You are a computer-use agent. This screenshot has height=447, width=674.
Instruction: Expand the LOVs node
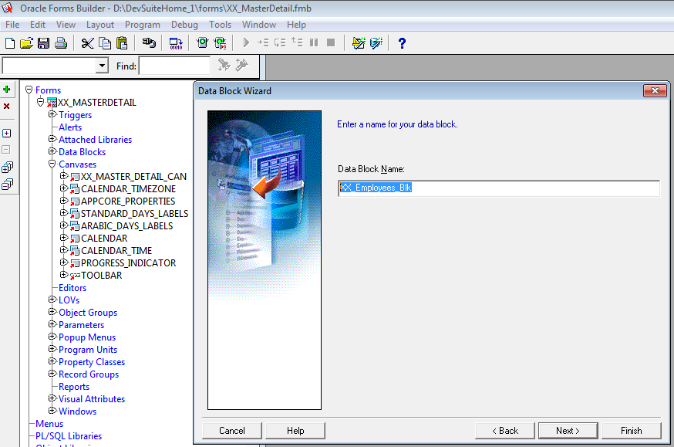[52, 300]
